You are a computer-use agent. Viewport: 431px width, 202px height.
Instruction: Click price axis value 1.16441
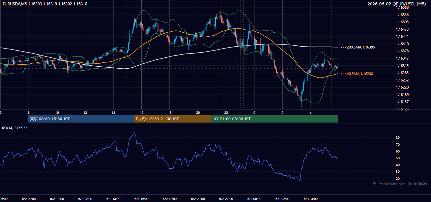click(x=402, y=36)
